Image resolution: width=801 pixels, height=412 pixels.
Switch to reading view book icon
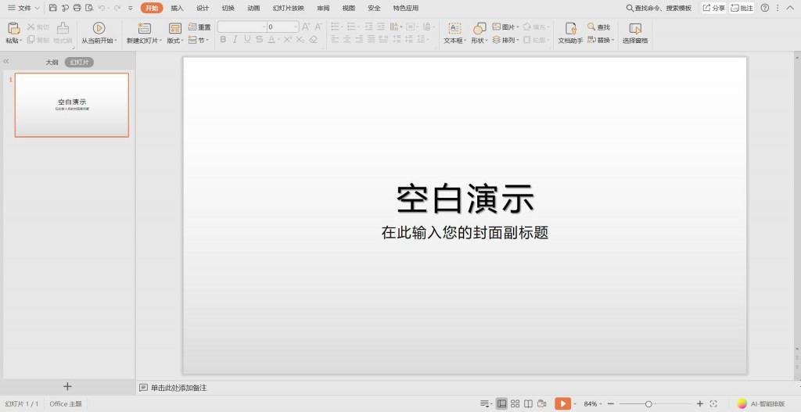528,403
